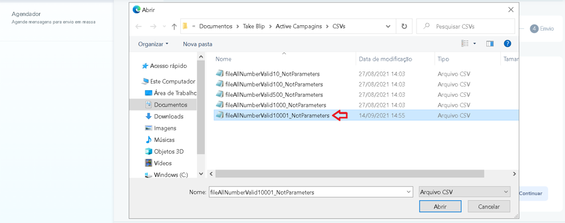The height and width of the screenshot is (223, 565).
Task: Go to Acesso rápido
Action: [164, 66]
